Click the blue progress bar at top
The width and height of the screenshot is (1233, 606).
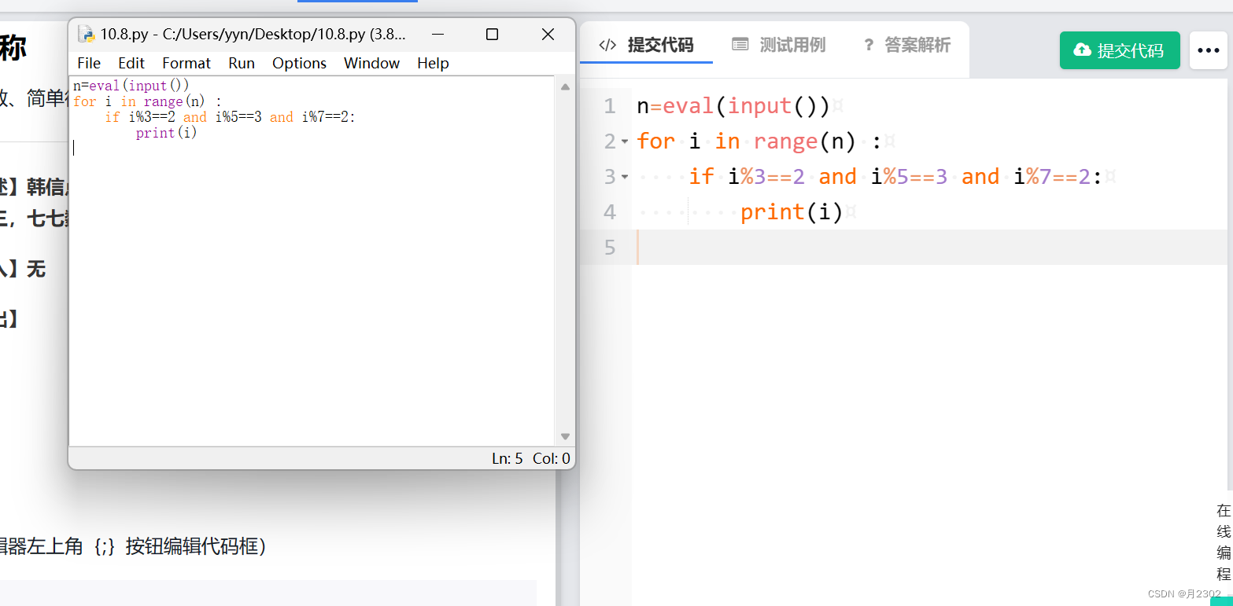point(358,2)
